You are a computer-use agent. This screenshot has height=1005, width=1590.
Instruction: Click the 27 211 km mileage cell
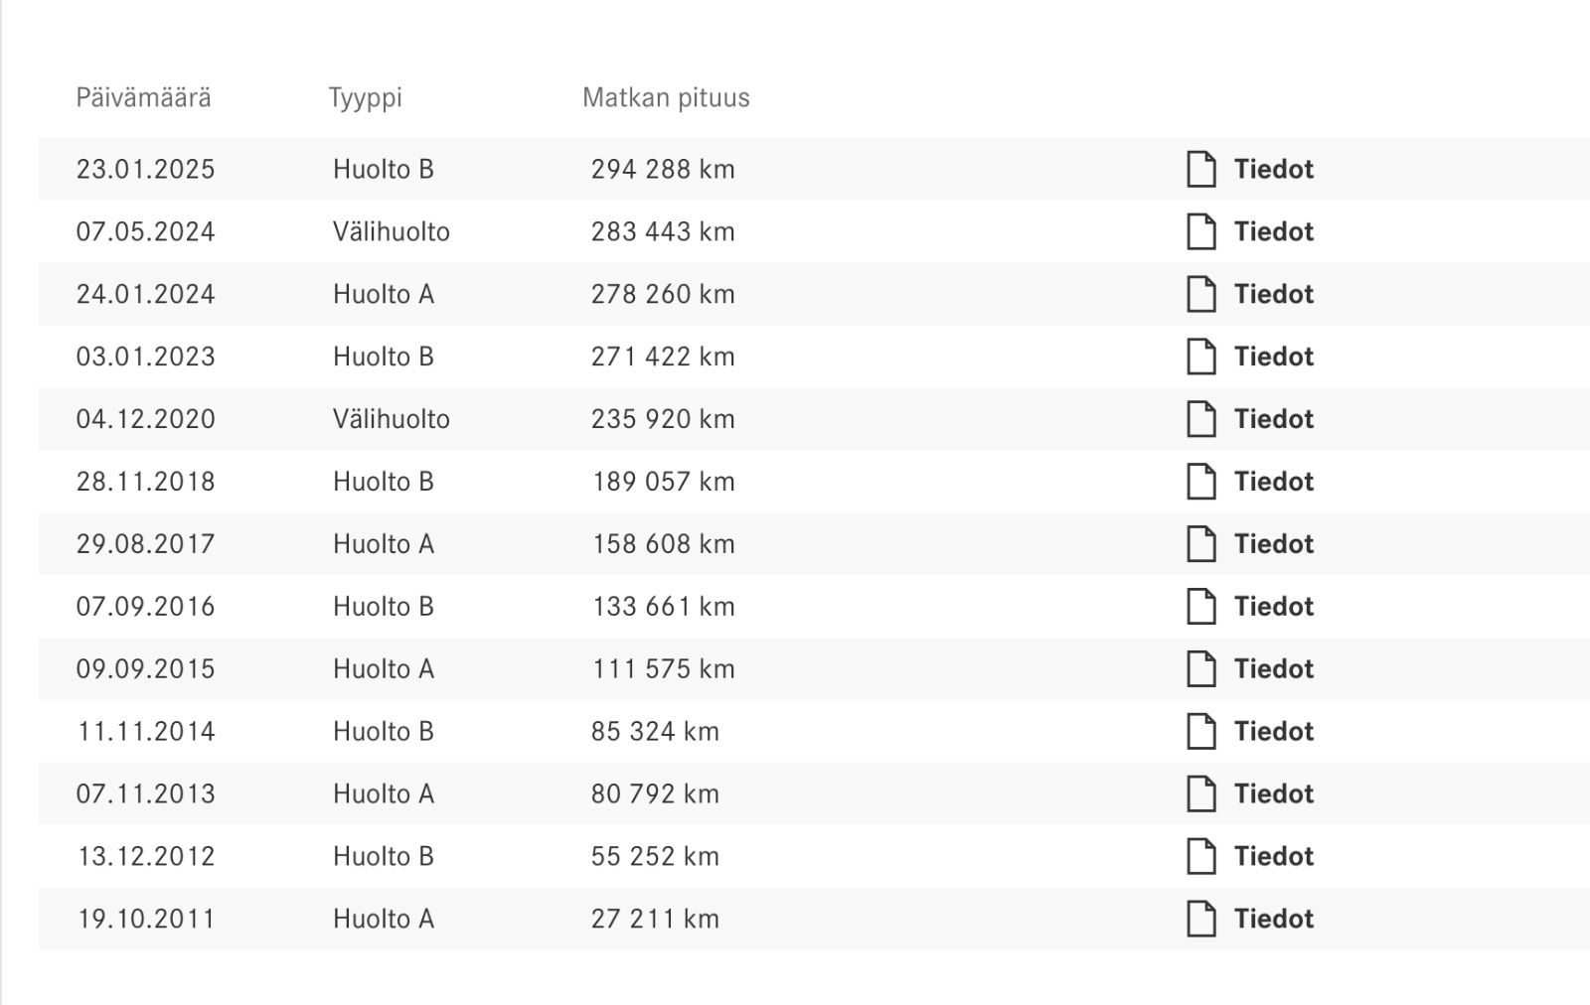tap(655, 920)
